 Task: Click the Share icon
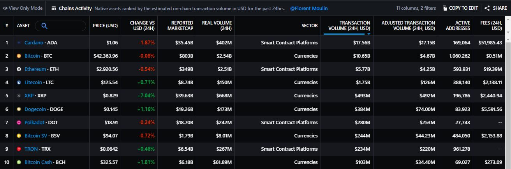(487, 8)
